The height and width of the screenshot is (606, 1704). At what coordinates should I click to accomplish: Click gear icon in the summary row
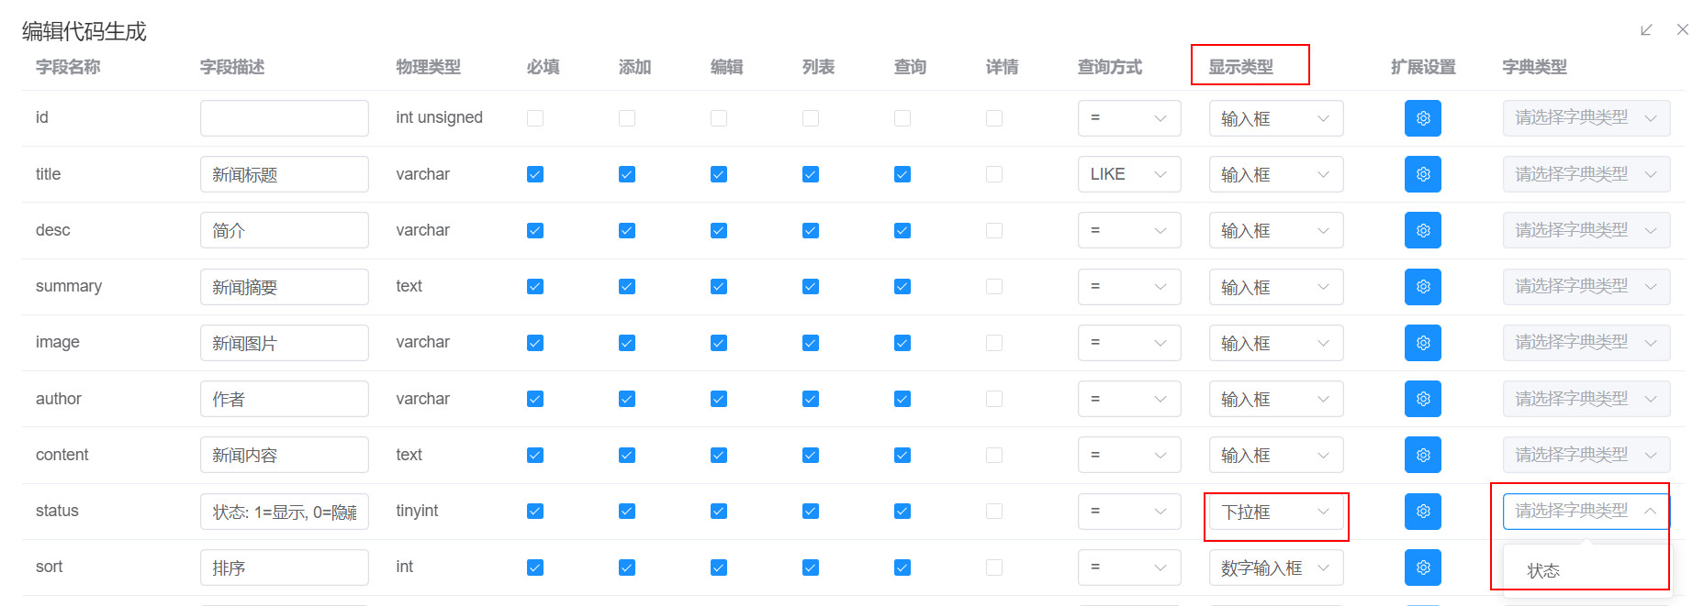[1422, 287]
